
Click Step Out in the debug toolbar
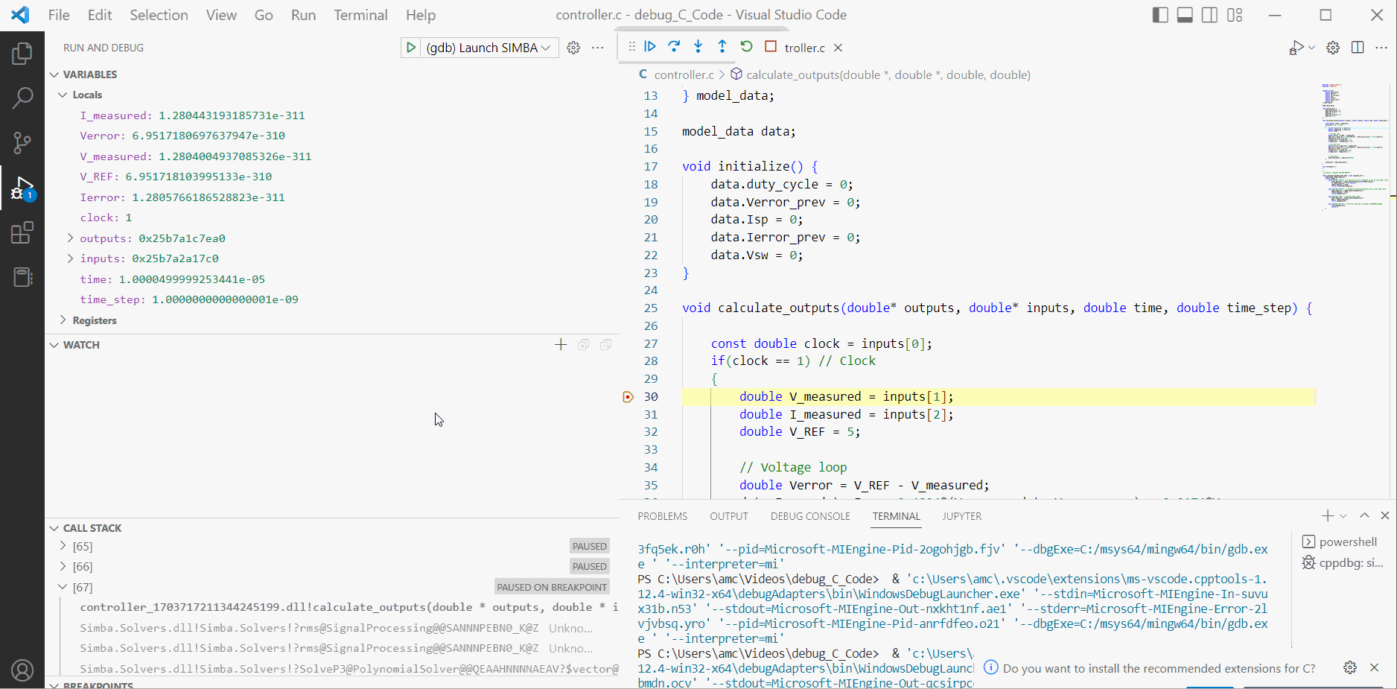point(722,47)
